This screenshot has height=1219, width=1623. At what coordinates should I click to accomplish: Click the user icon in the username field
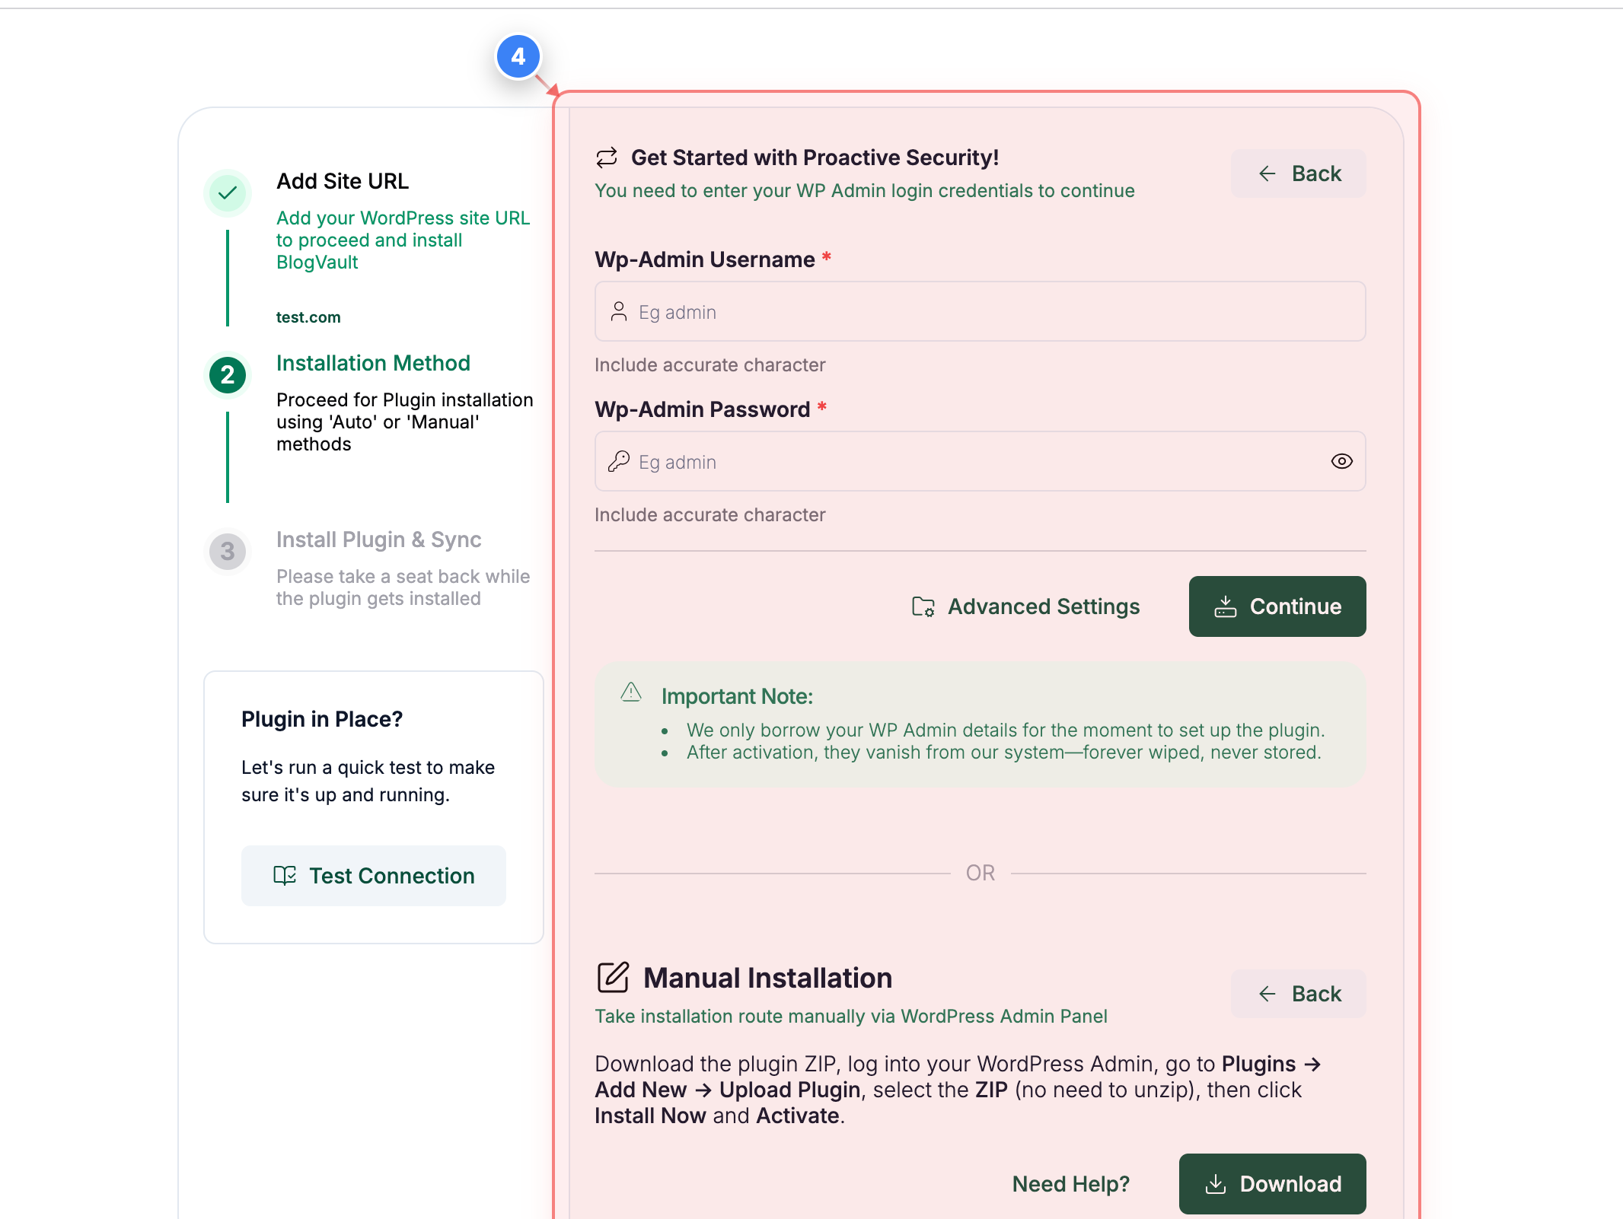pos(619,311)
